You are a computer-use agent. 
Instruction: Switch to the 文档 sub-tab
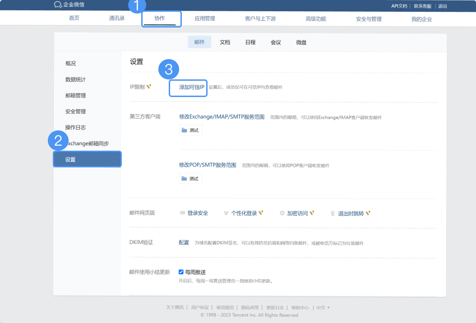click(225, 42)
